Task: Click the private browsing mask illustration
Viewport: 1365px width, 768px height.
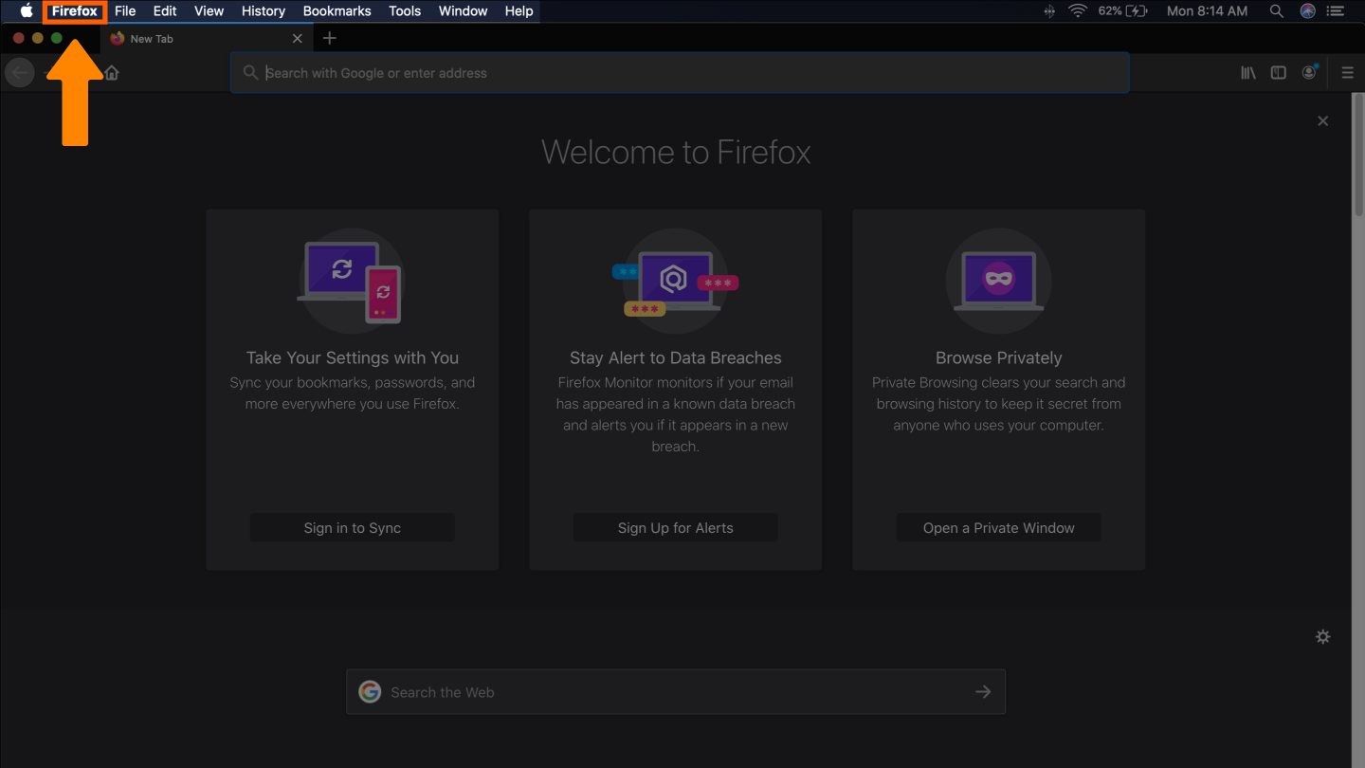Action: (x=999, y=281)
